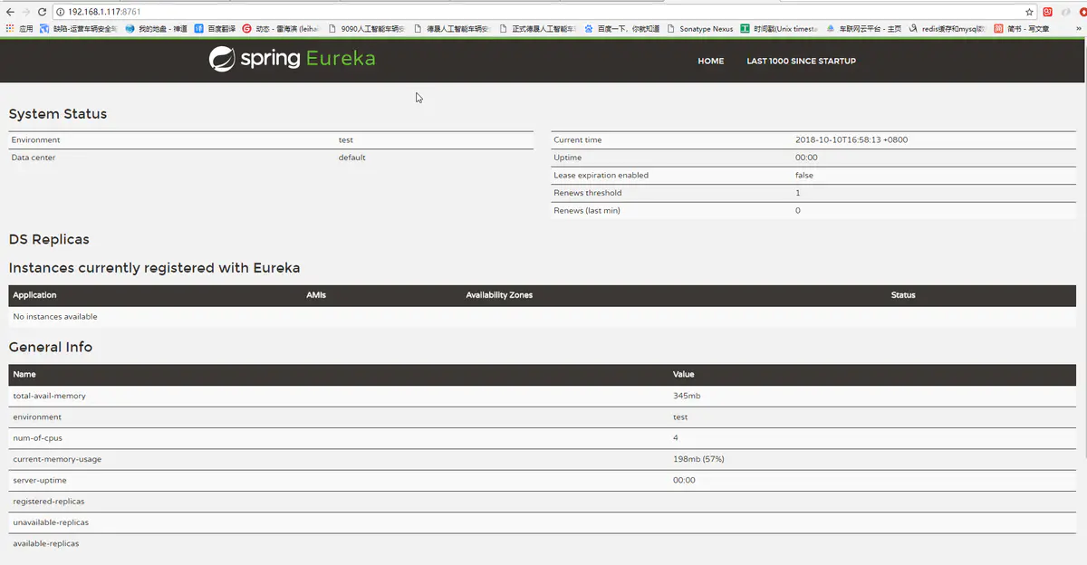Screen dimensions: 1087x565
Task: Open the 动态 - 雷海滨 bookmark
Action: [x=282, y=28]
